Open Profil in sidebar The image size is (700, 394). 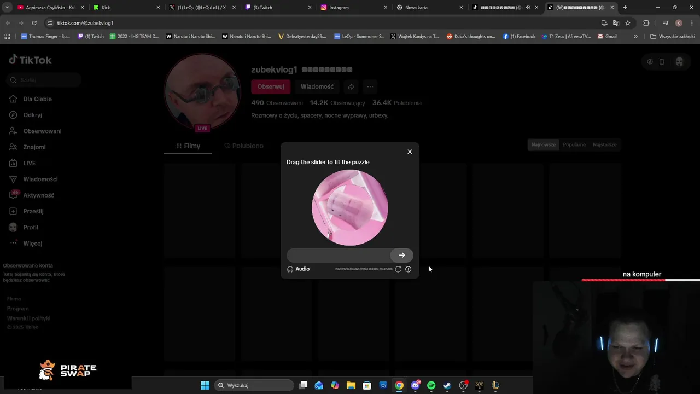[24, 228]
